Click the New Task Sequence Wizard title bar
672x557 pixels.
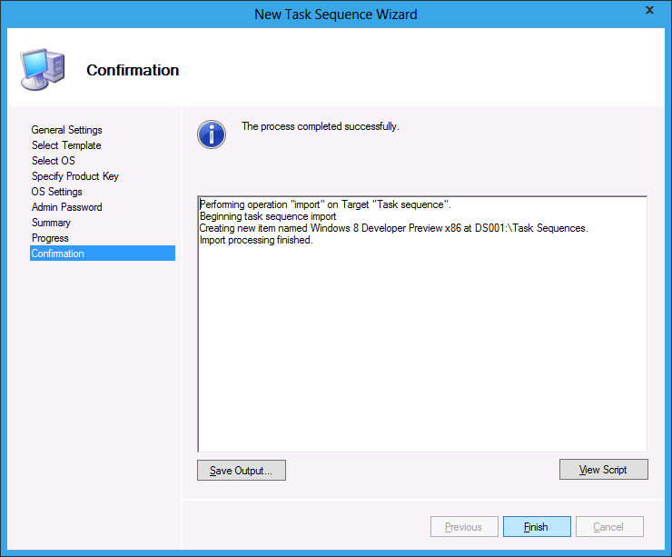(x=336, y=14)
